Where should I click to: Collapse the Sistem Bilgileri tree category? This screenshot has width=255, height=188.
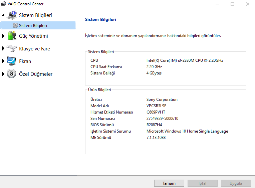(x=3, y=15)
